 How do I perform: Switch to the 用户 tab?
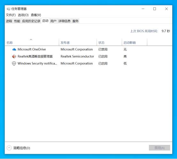[x=53, y=21]
